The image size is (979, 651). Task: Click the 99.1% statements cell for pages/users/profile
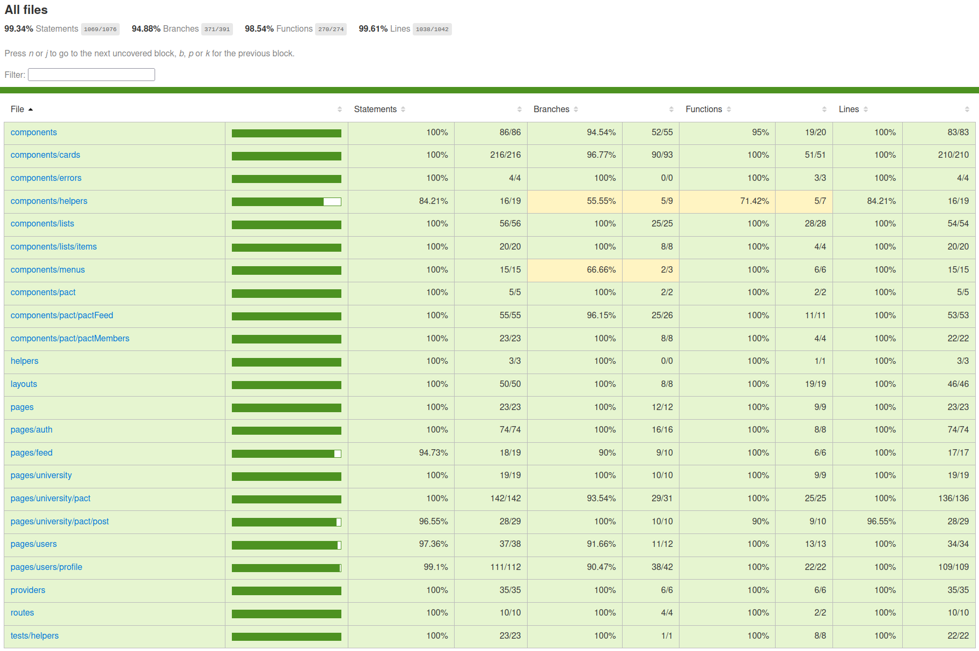coord(401,567)
